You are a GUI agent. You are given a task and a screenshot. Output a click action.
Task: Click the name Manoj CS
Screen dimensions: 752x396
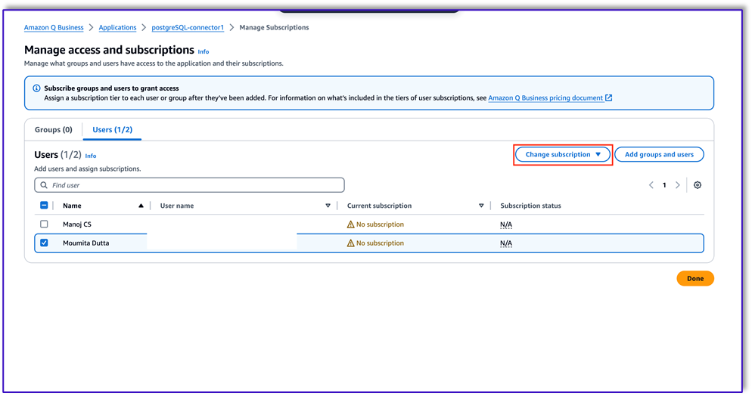click(76, 224)
